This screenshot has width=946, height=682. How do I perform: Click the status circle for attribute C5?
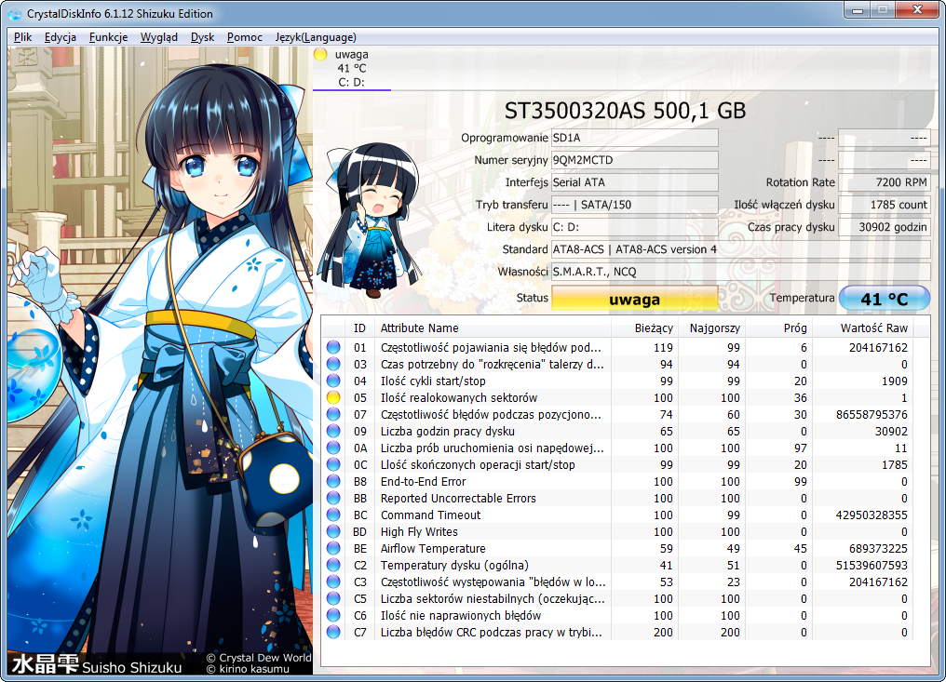point(333,599)
